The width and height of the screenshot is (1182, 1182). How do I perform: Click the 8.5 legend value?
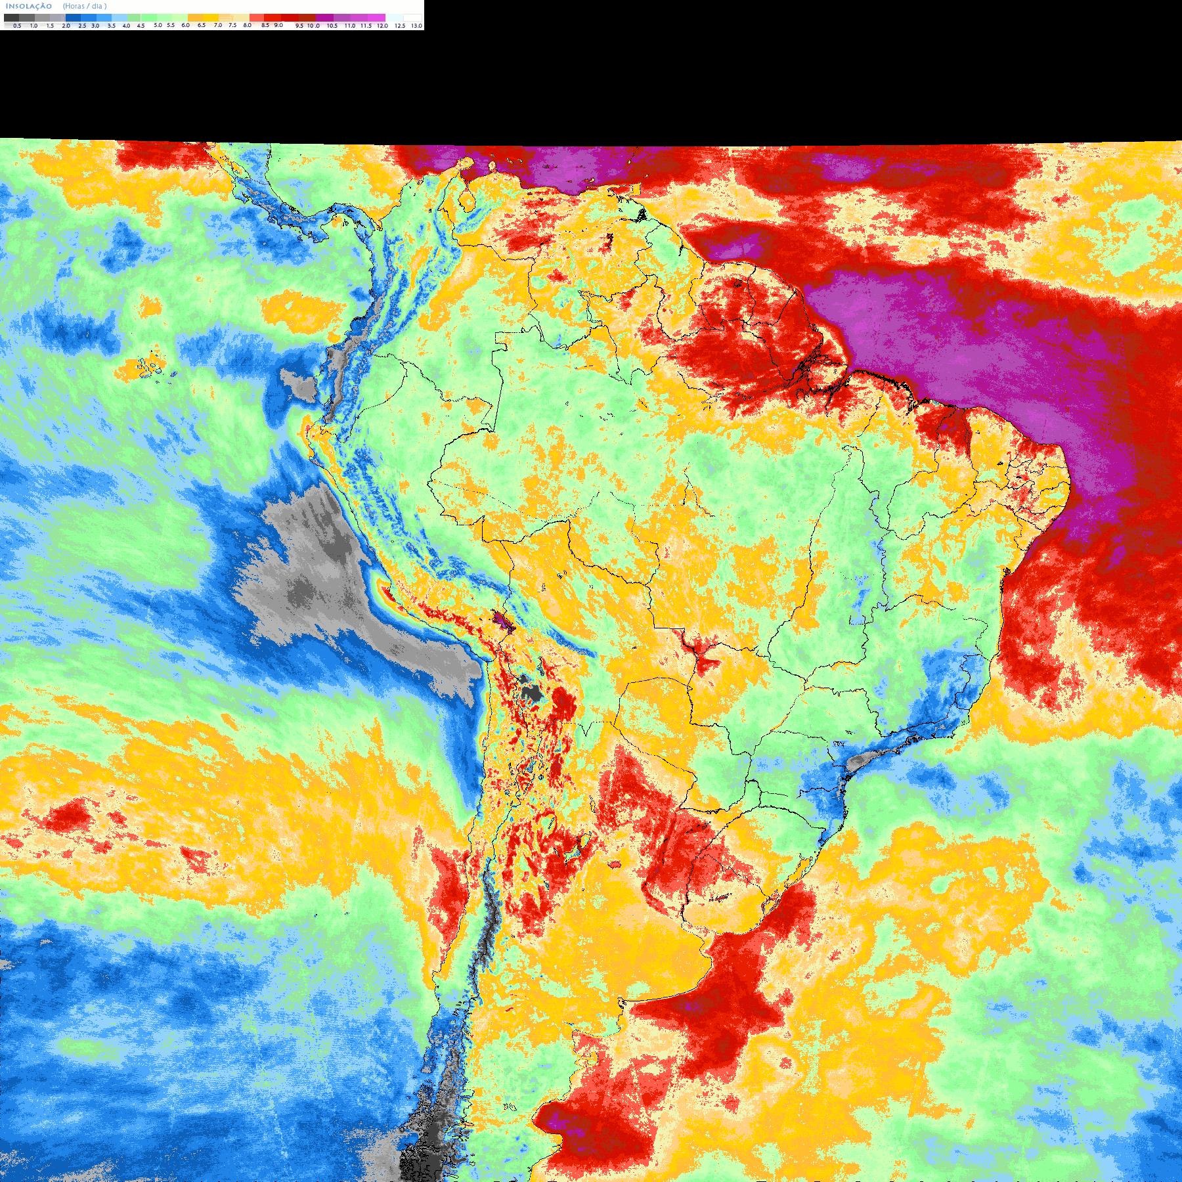(x=265, y=26)
